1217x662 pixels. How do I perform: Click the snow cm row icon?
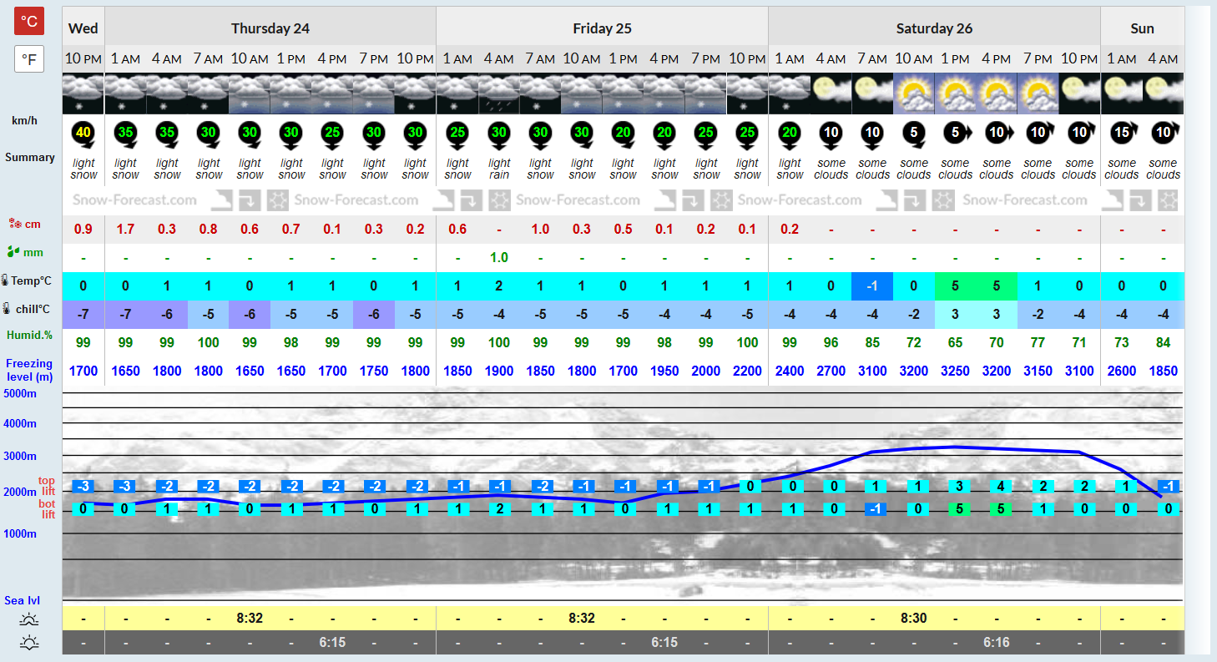click(13, 224)
